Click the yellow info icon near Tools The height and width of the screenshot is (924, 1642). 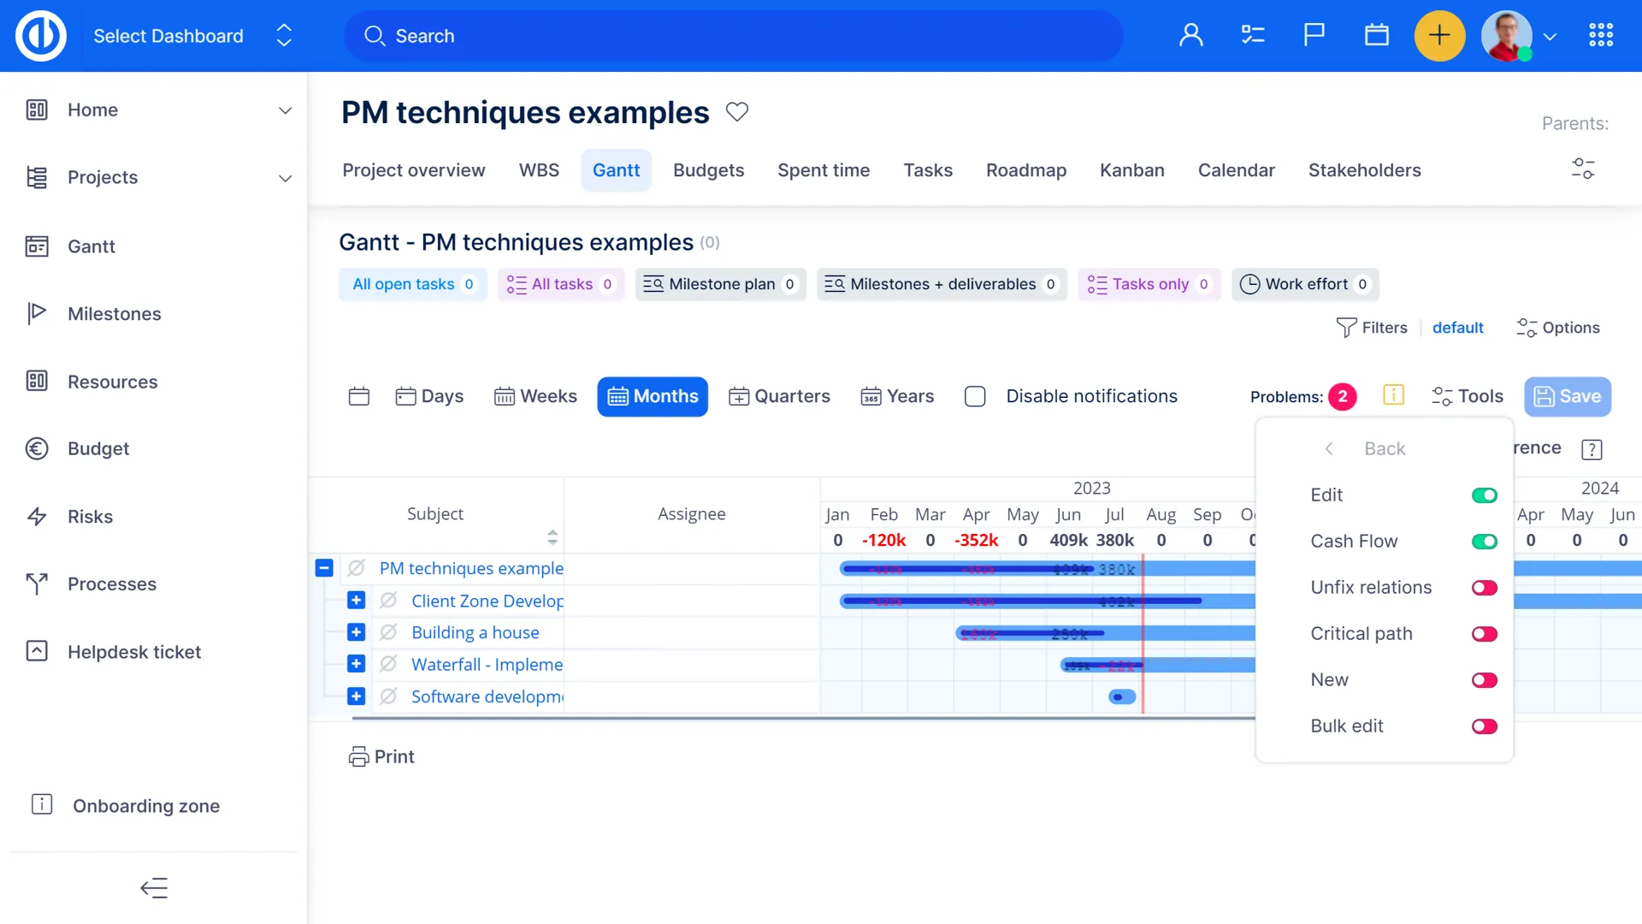click(1393, 395)
